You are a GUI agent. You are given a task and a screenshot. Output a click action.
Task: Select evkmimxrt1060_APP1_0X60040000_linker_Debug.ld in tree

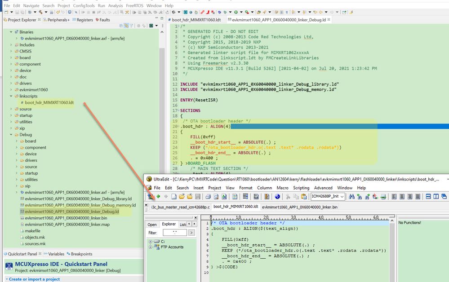[71, 211]
